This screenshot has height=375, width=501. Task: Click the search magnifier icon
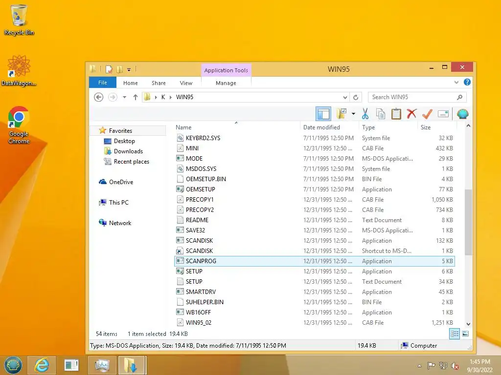click(460, 97)
